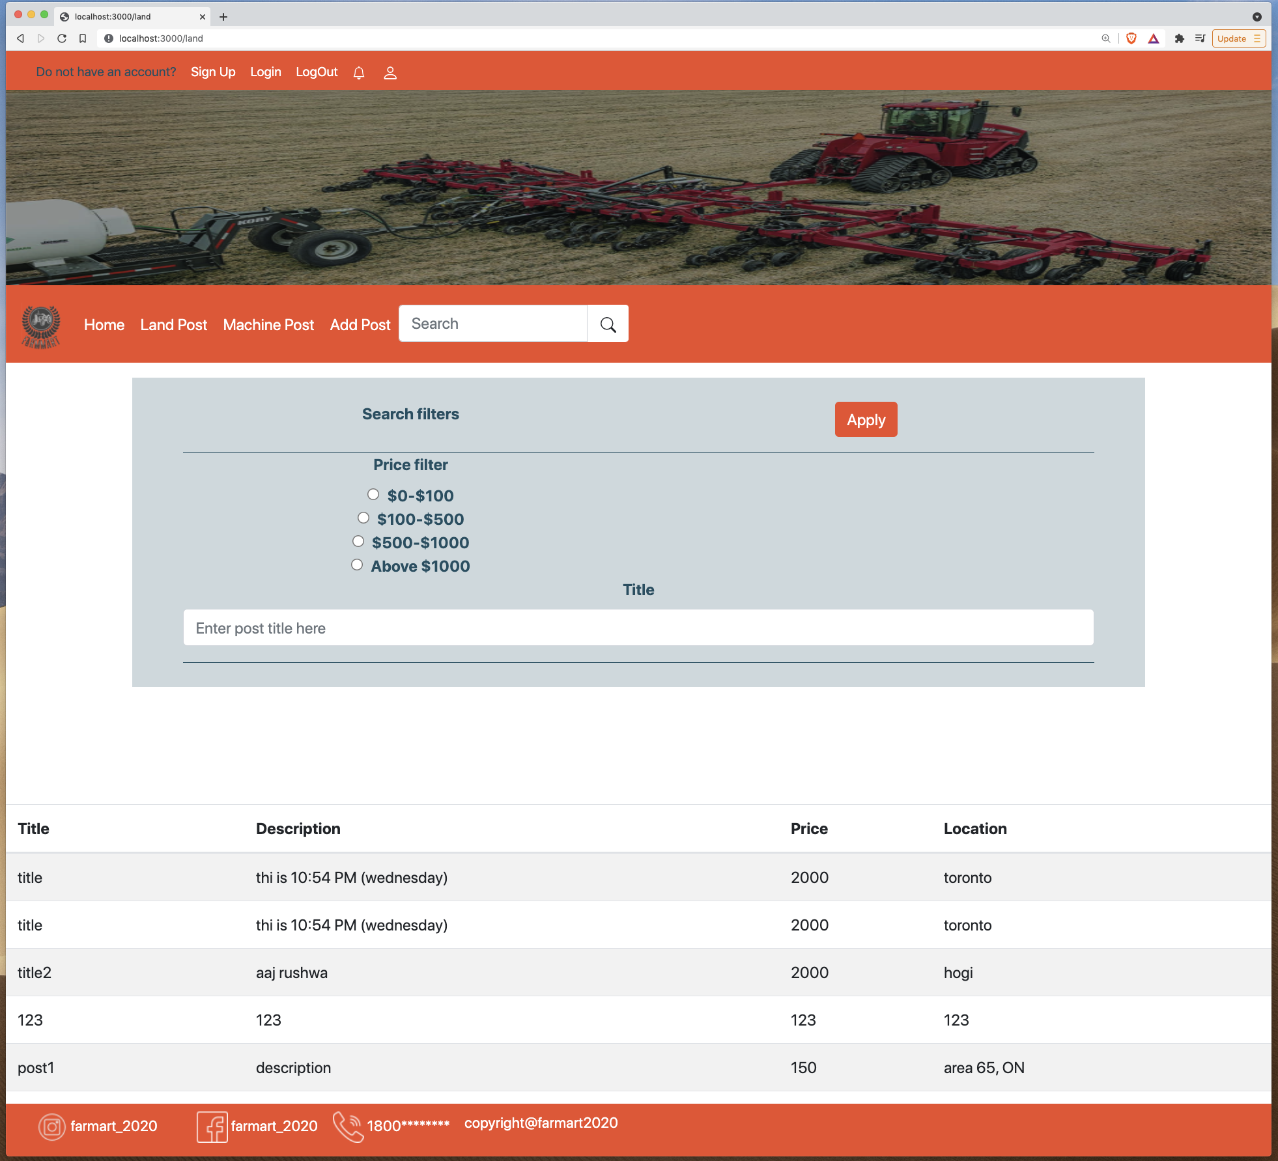Viewport: 1278px width, 1161px height.
Task: Click the post title input field
Action: (x=638, y=628)
